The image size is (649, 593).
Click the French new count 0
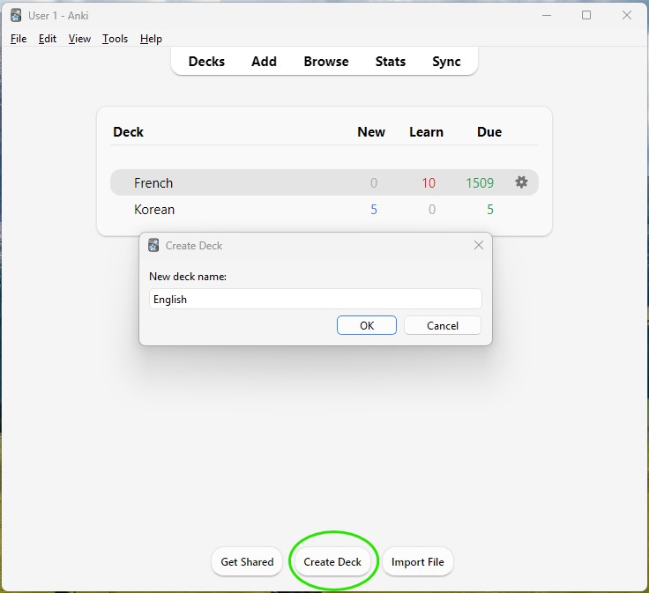[374, 182]
